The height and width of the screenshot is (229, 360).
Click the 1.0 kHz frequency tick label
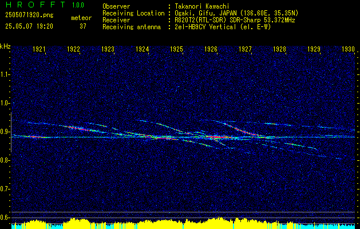coord(5,103)
